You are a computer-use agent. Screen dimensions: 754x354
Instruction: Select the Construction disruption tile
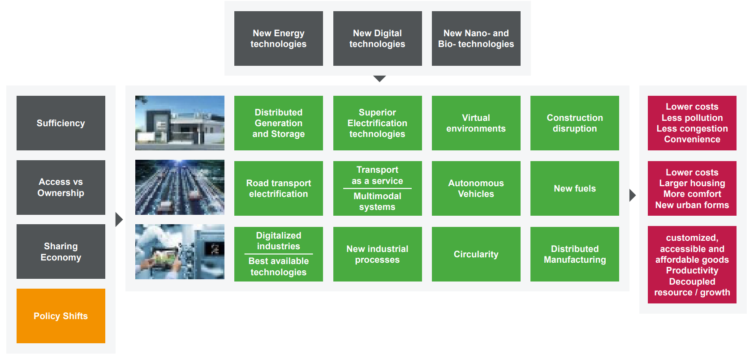point(574,123)
